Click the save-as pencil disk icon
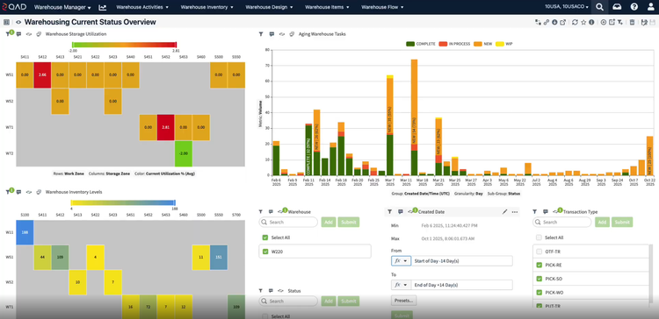 coord(644,22)
